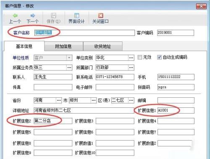This screenshot has width=210, height=159.
Task: Toggle the 无效 checkbox
Action: pos(140,57)
